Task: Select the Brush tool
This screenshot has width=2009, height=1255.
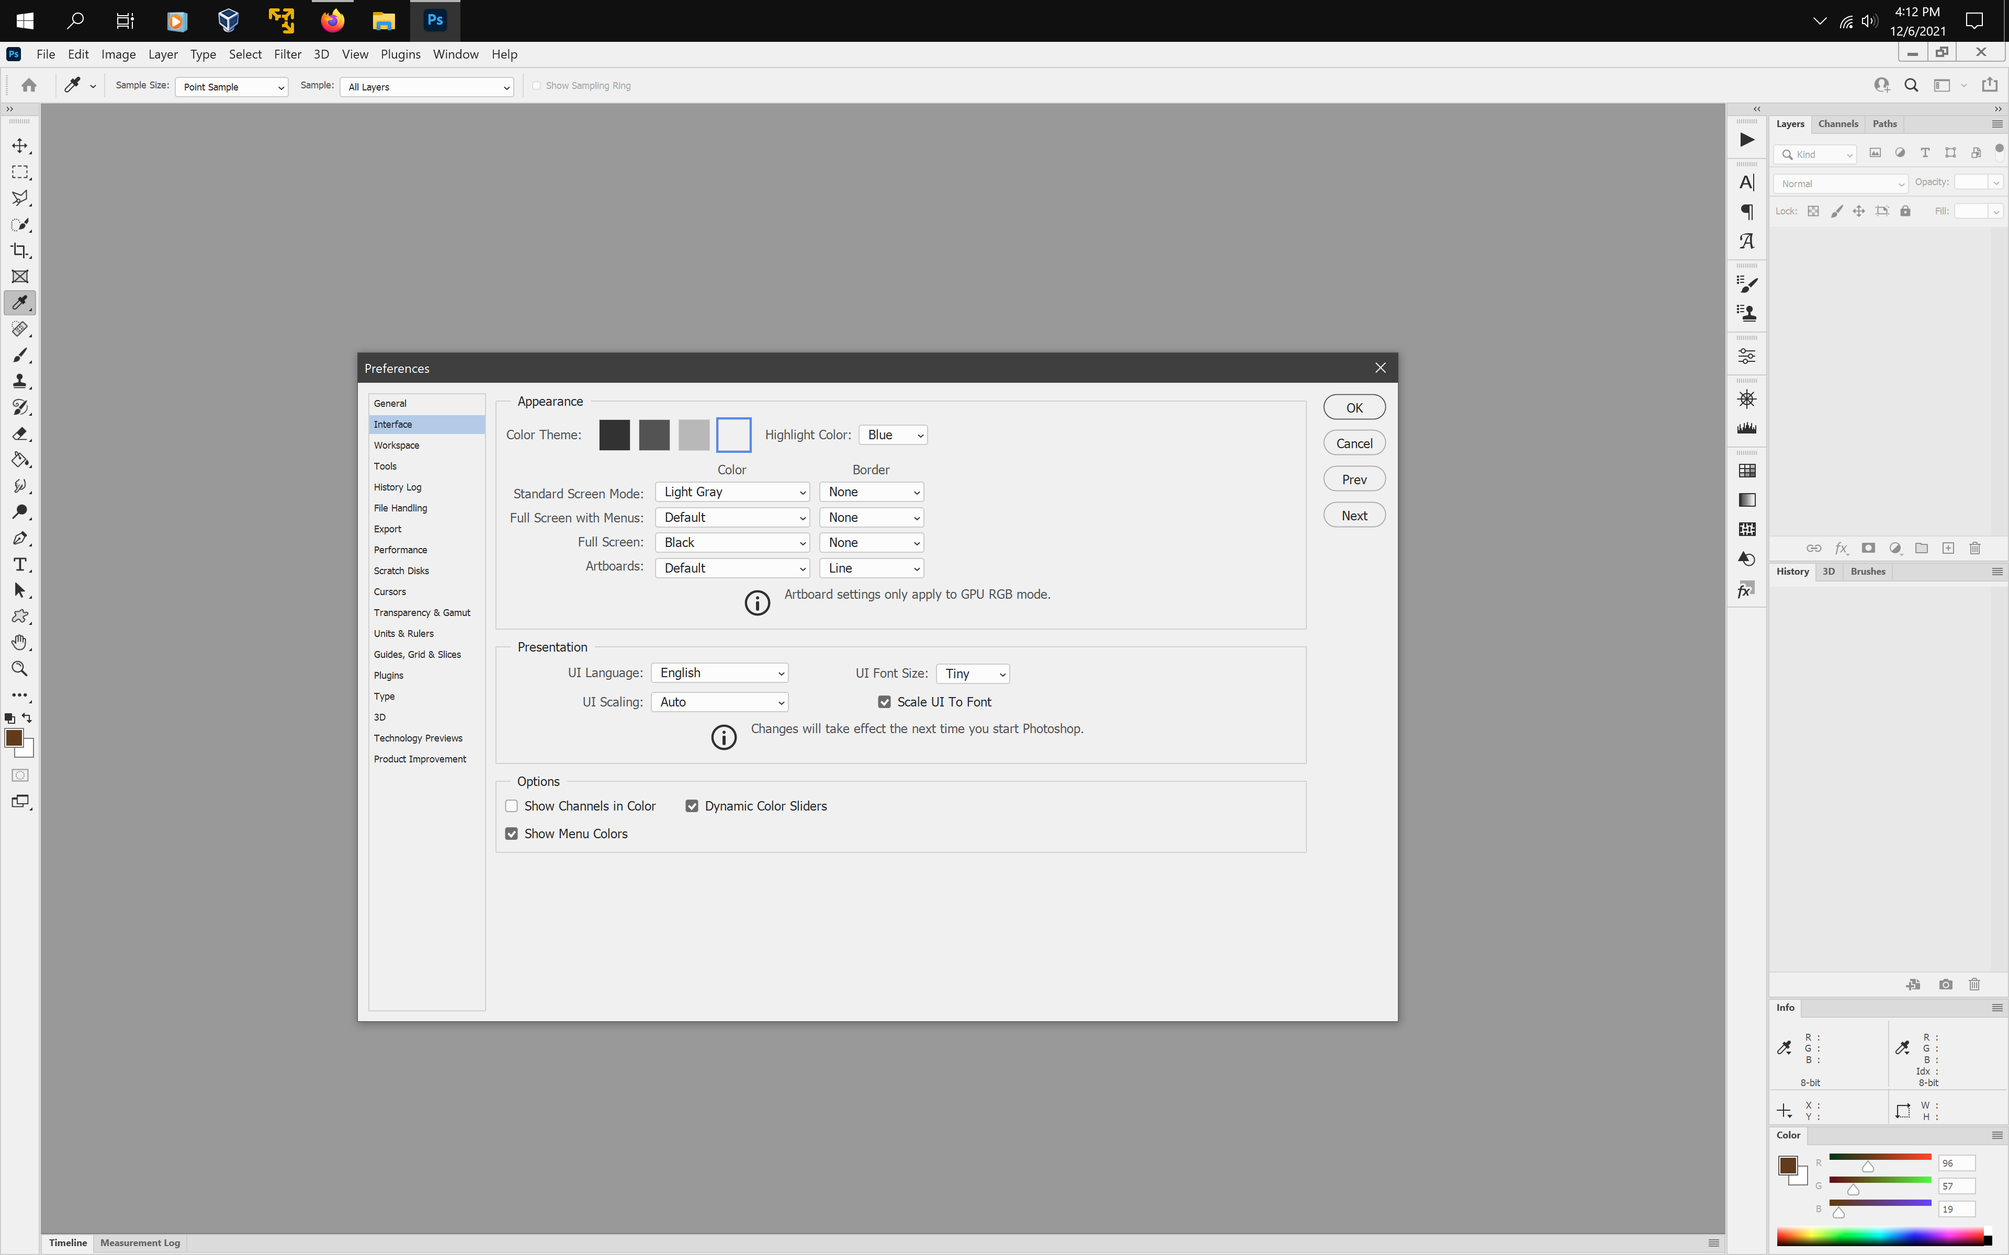Action: click(x=20, y=355)
